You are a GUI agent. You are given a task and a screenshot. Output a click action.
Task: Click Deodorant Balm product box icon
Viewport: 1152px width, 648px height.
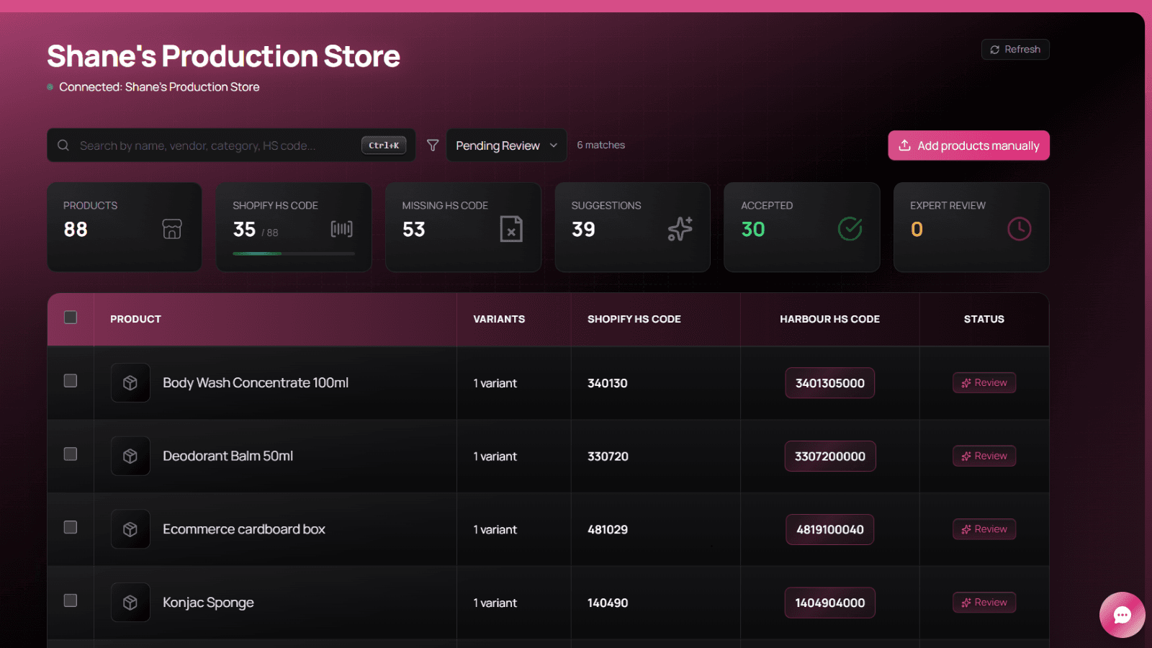click(x=130, y=456)
